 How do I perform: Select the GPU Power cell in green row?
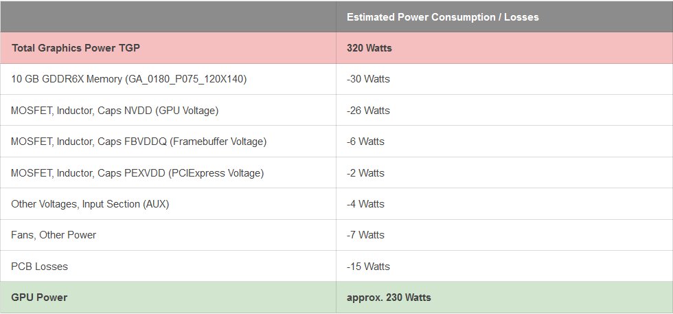coord(39,298)
